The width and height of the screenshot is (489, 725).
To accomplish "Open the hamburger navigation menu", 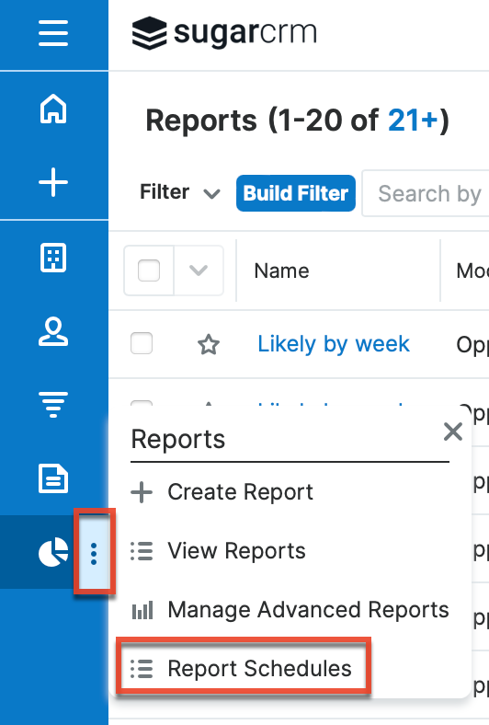I will tap(53, 33).
